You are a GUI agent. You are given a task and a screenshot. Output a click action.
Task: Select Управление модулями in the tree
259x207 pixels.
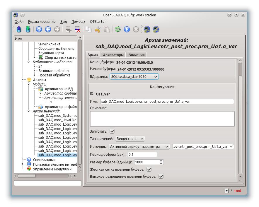click(x=52, y=169)
